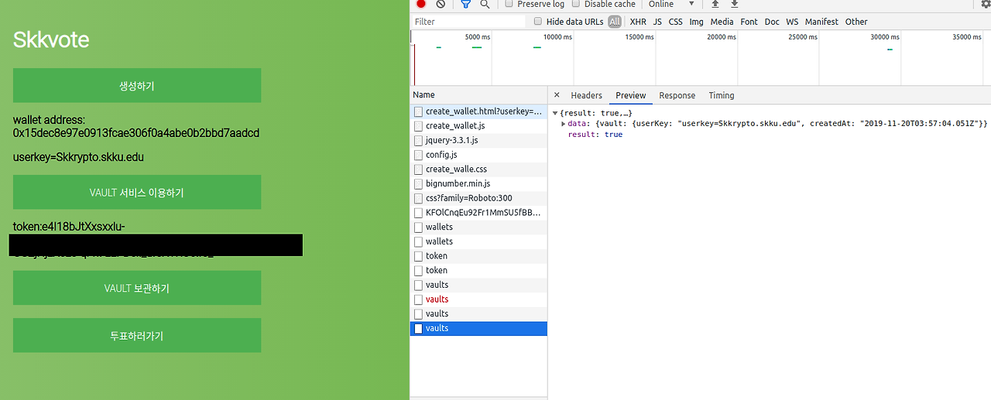Select the failed red vaults request

[x=478, y=299]
